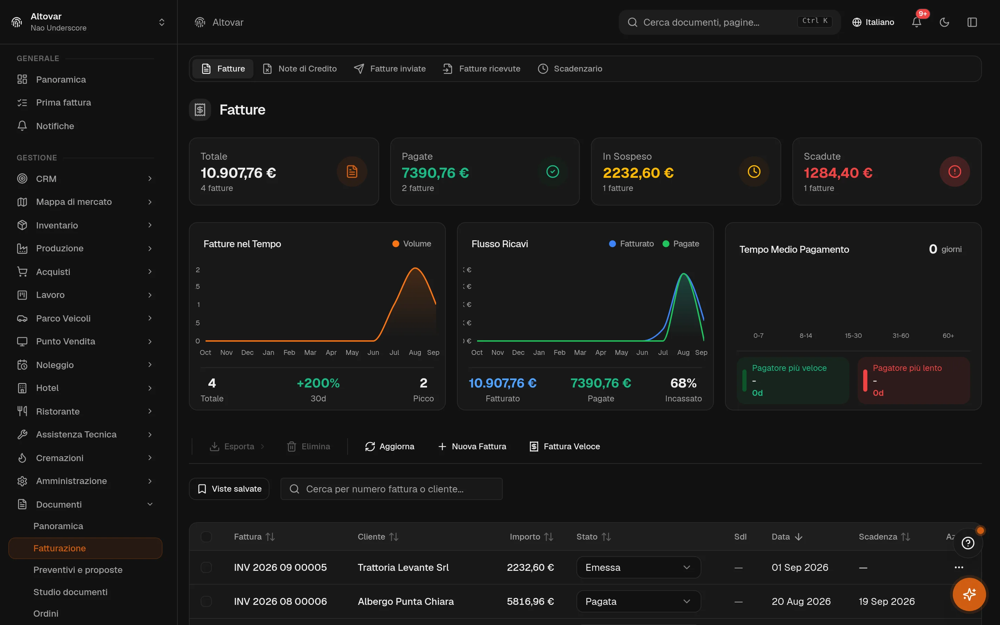Click Nuova Fattura button
1000x625 pixels.
pyautogui.click(x=472, y=447)
